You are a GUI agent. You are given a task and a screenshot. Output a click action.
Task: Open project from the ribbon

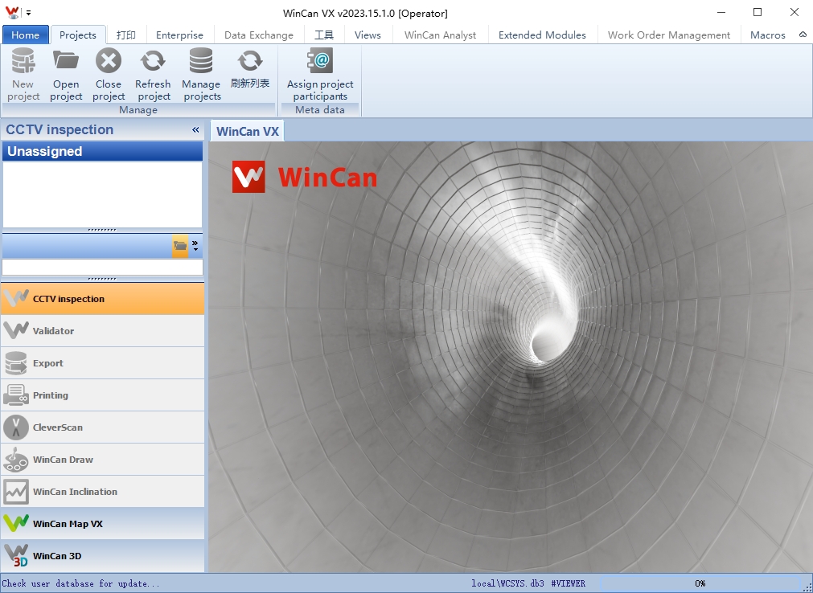click(66, 74)
